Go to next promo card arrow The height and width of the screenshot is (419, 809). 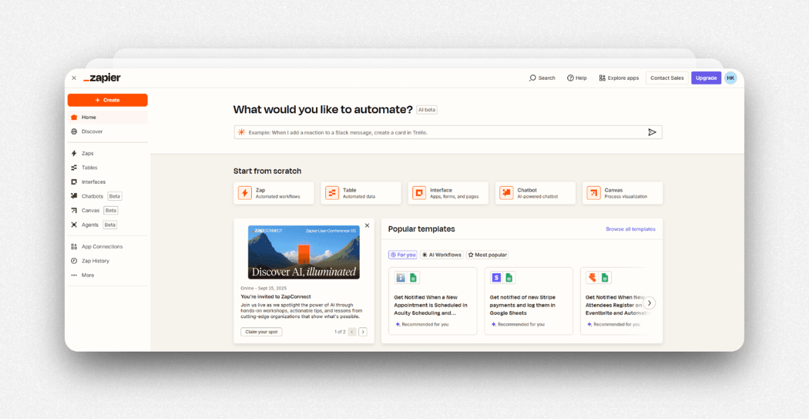[363, 332]
